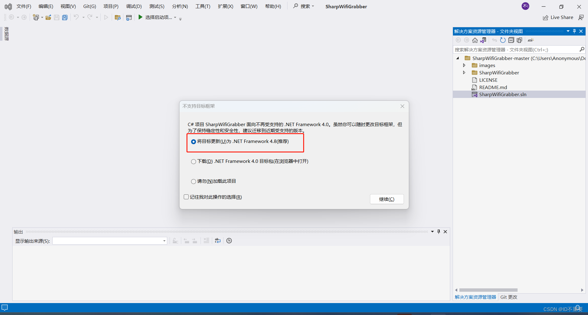
Task: Expand the images folder
Action: (x=464, y=65)
